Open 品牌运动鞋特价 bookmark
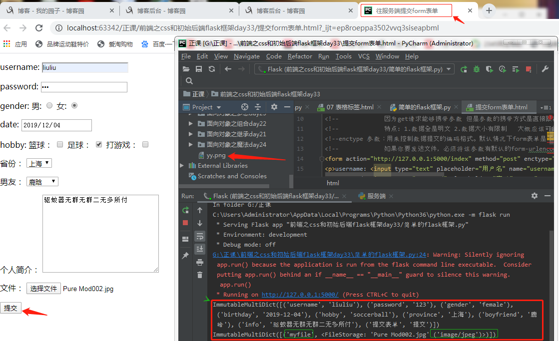Screen dimensions: 559x341 pyautogui.click(x=62, y=44)
